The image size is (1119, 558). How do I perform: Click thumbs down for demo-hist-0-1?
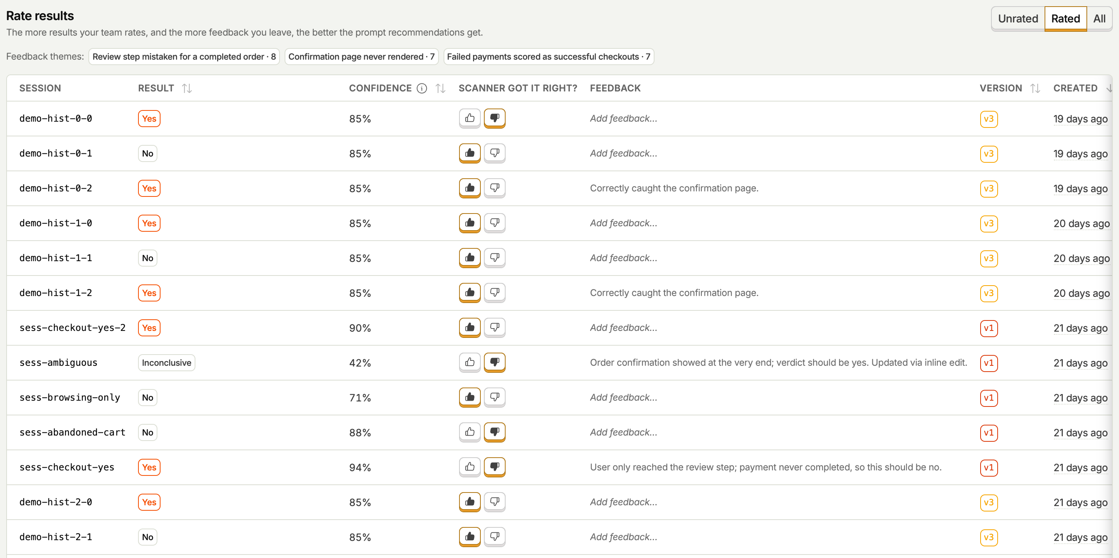click(494, 153)
